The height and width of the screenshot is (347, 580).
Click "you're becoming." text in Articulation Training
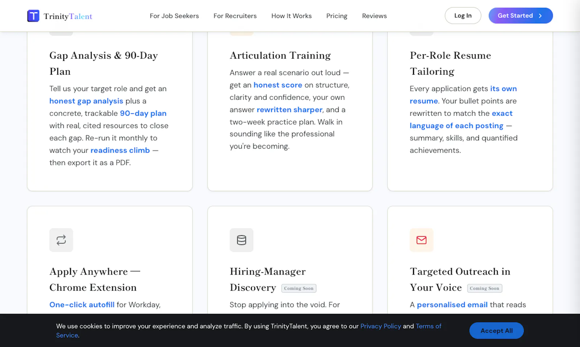(260, 146)
